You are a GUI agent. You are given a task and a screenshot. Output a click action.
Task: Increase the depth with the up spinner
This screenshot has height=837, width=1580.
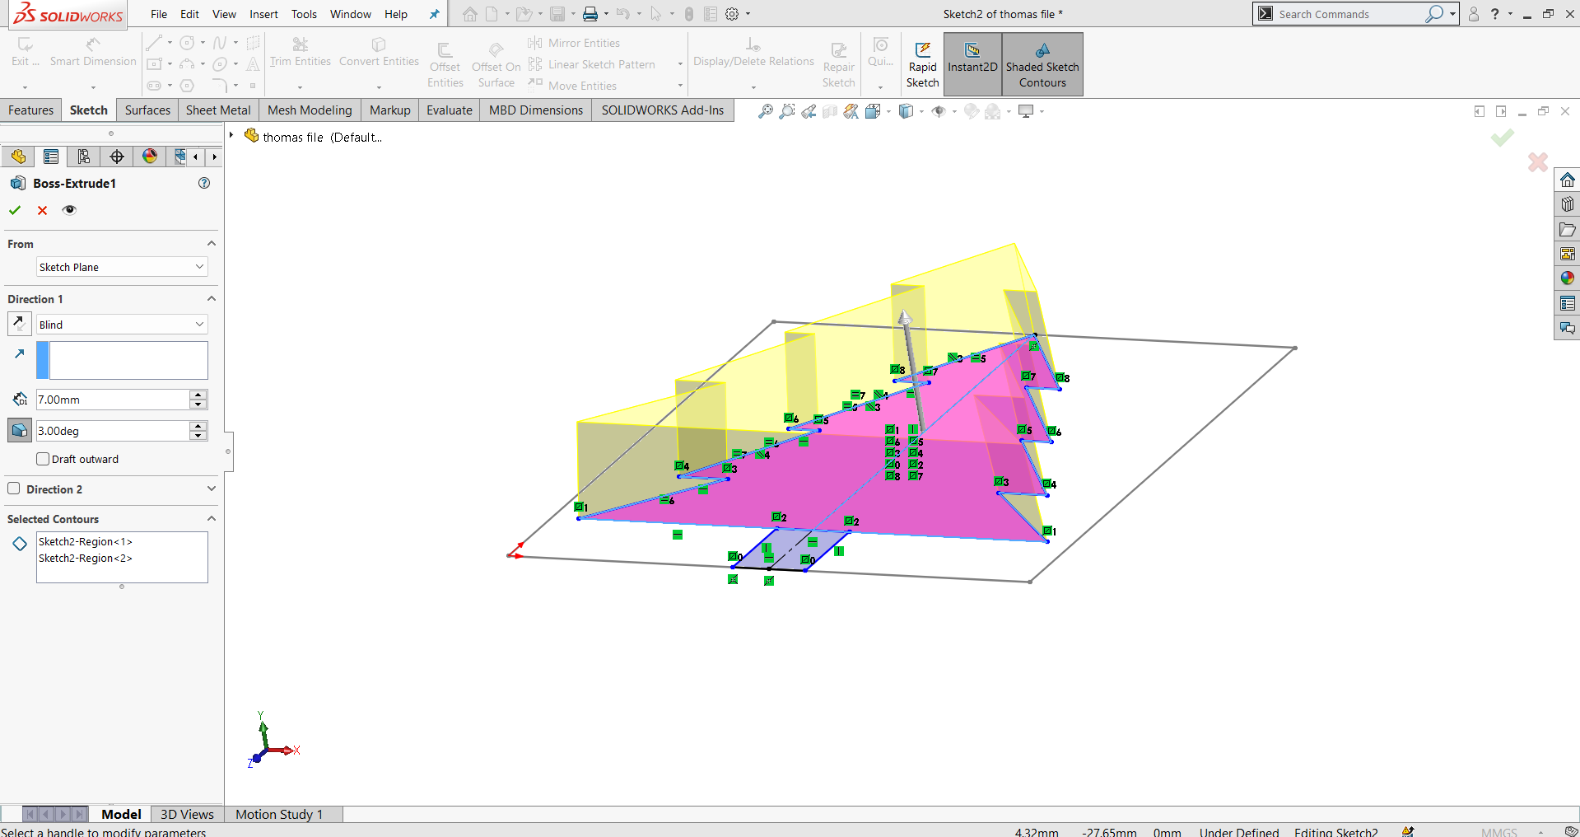[198, 395]
